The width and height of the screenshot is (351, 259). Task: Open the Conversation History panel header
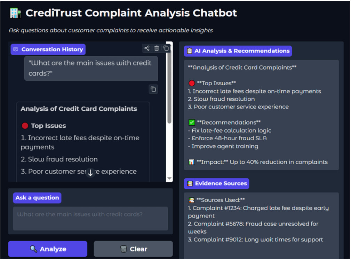pyautogui.click(x=48, y=49)
